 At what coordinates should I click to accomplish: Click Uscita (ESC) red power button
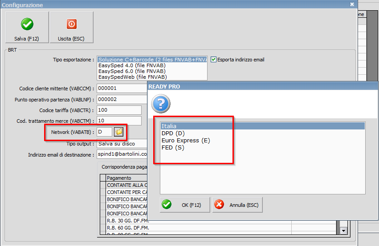(x=72, y=27)
